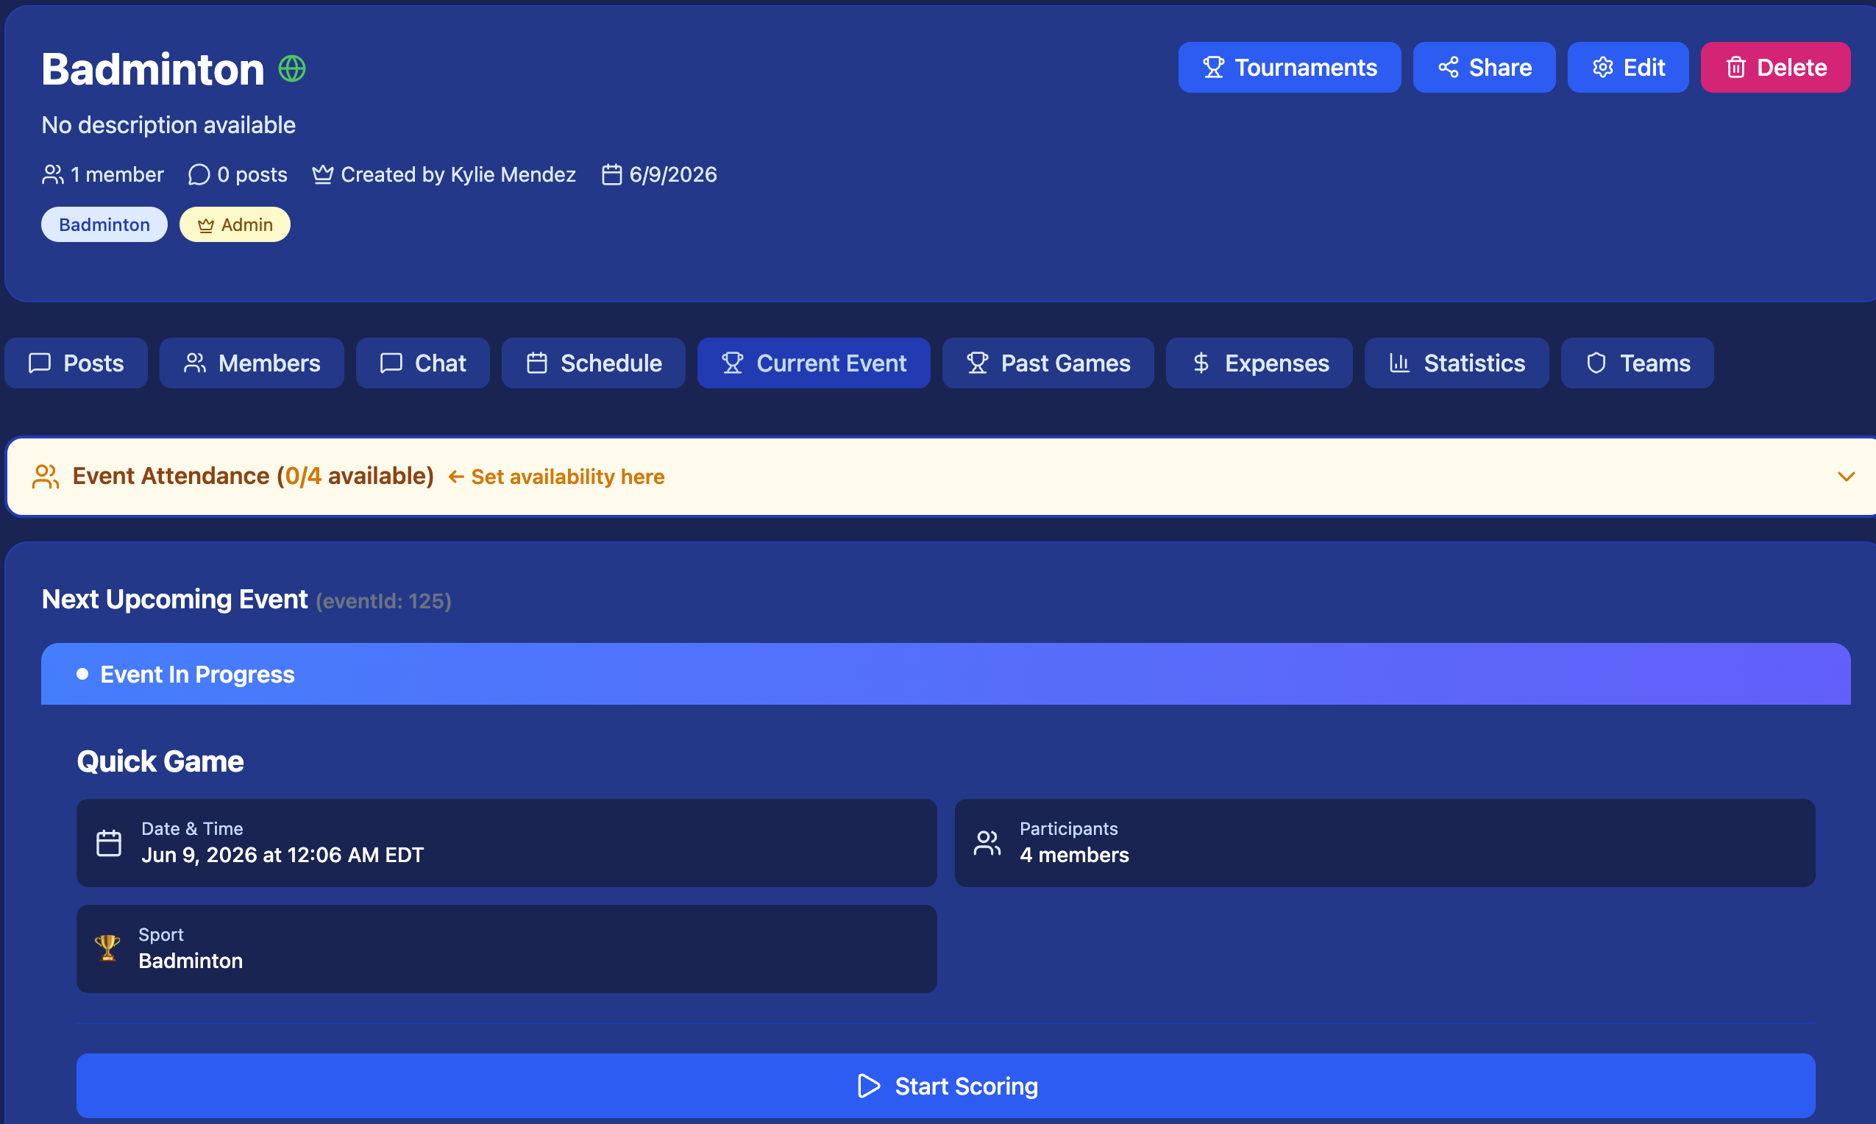Share the Badminton group
Viewport: 1876px width, 1124px height.
click(1484, 68)
